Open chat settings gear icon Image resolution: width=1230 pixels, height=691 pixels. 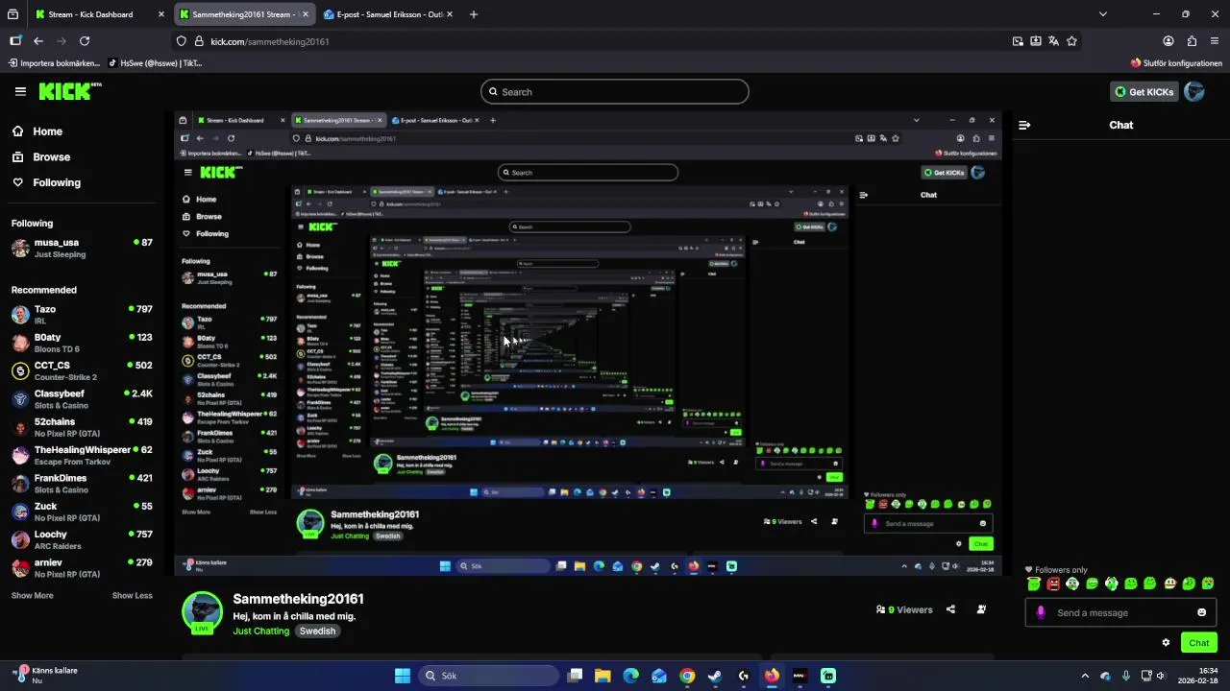pos(1166,643)
